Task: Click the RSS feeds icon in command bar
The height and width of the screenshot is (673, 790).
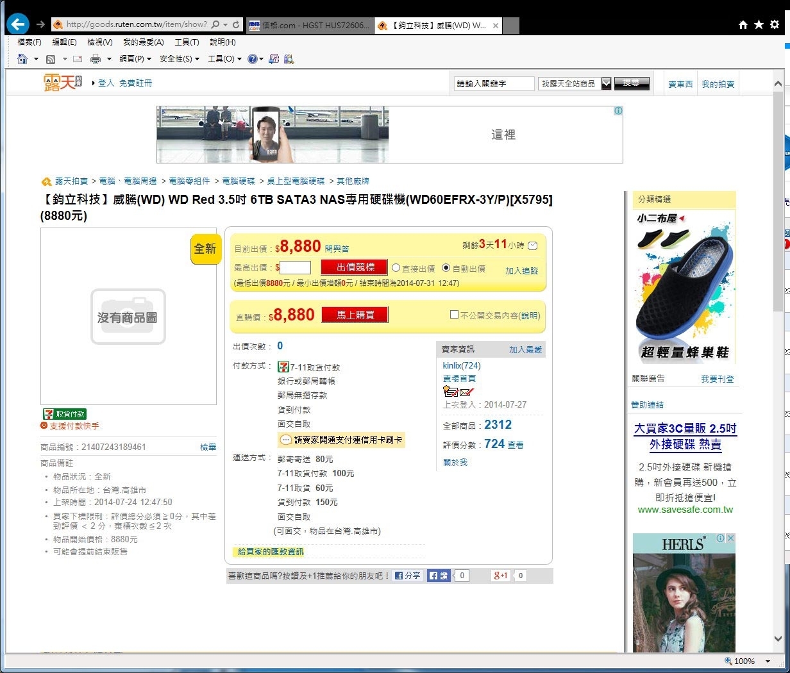Action: [x=51, y=59]
